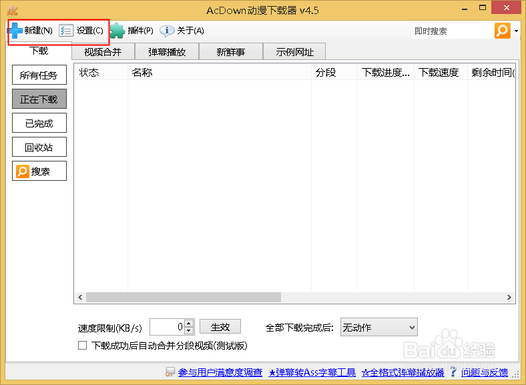Click the sidebar 搜索 button

(x=39, y=171)
